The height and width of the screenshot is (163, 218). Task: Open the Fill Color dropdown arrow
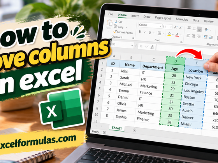coord(173,35)
